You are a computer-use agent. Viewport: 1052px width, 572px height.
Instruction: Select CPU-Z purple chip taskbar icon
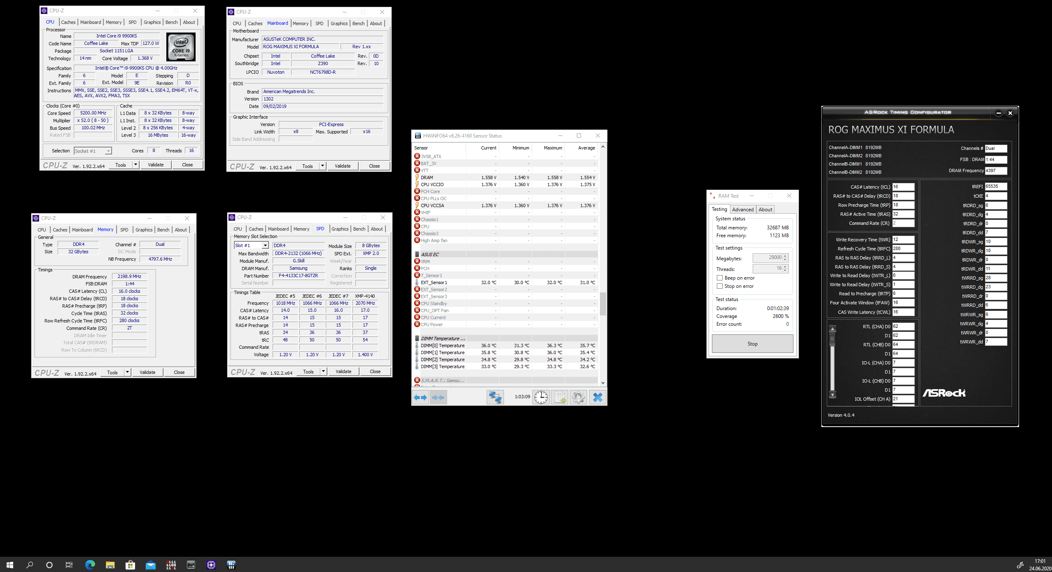point(211,565)
